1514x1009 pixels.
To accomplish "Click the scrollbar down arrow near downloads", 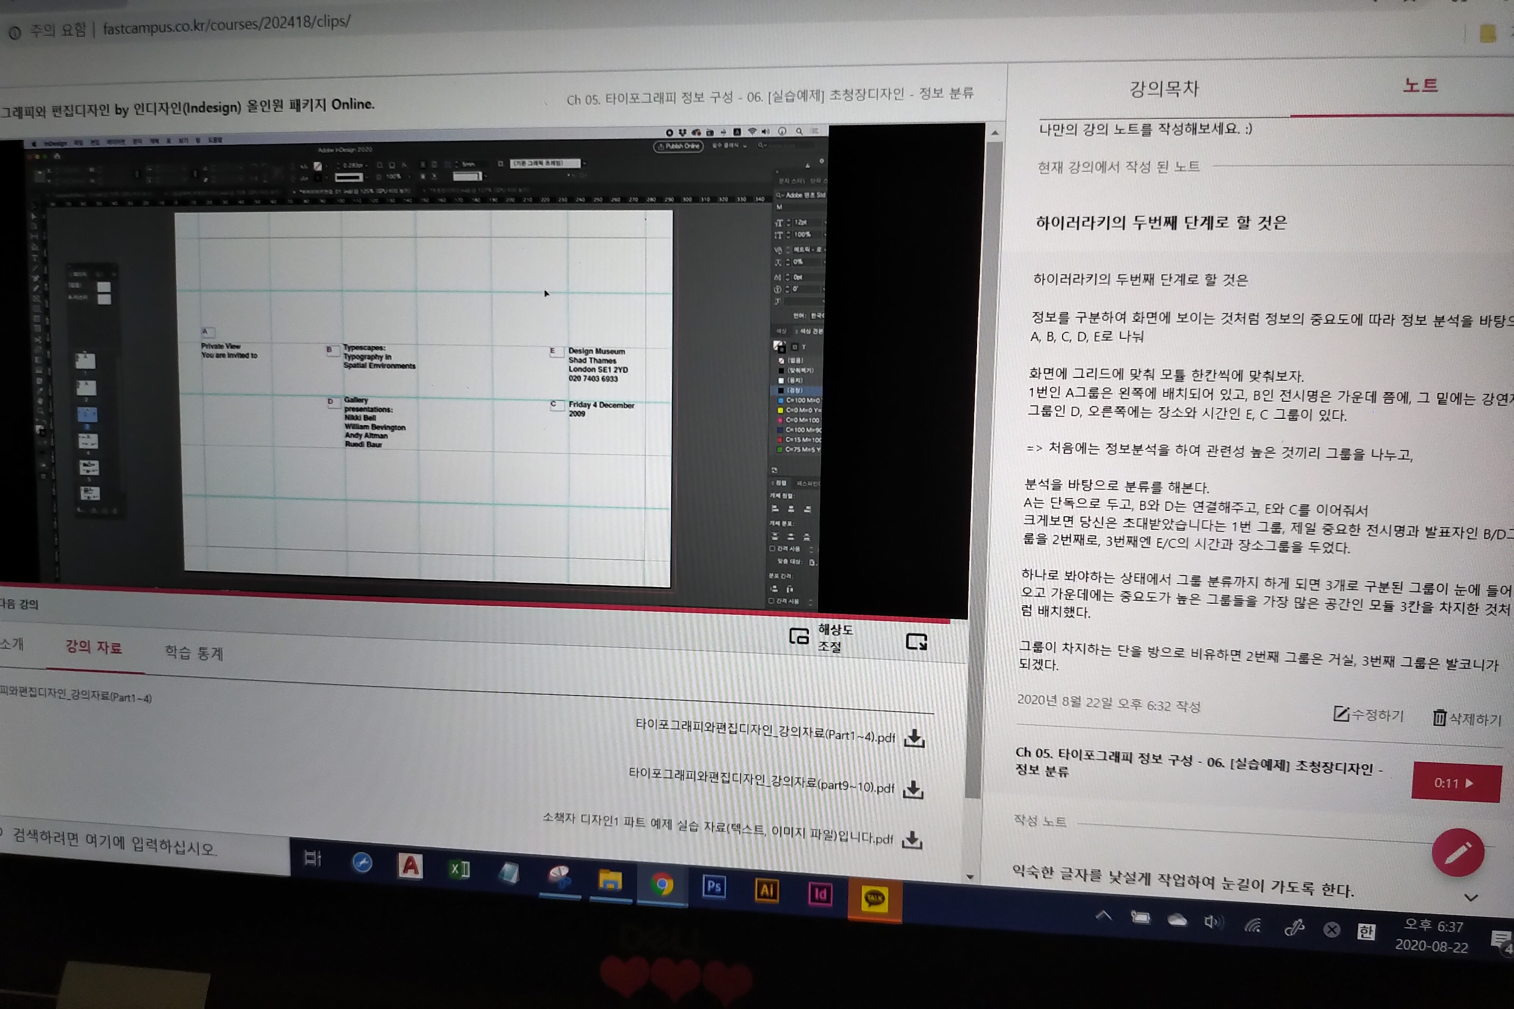I will [x=970, y=876].
